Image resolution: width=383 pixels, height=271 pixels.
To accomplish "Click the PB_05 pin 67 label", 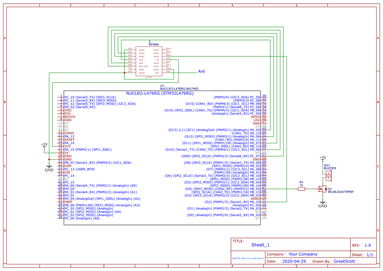I will (x=255, y=189).
